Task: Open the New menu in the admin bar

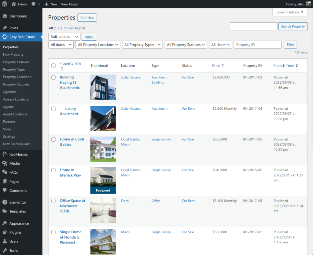Action: pyautogui.click(x=51, y=4)
